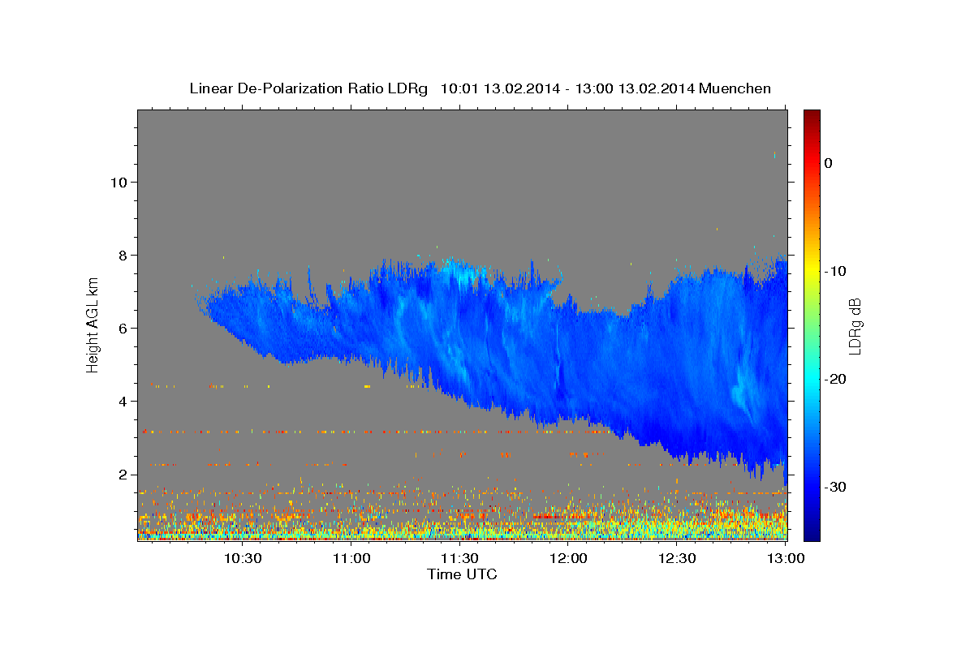Image resolution: width=974 pixels, height=649 pixels.
Task: Click the '11:30' time tick label
Action: click(x=460, y=559)
